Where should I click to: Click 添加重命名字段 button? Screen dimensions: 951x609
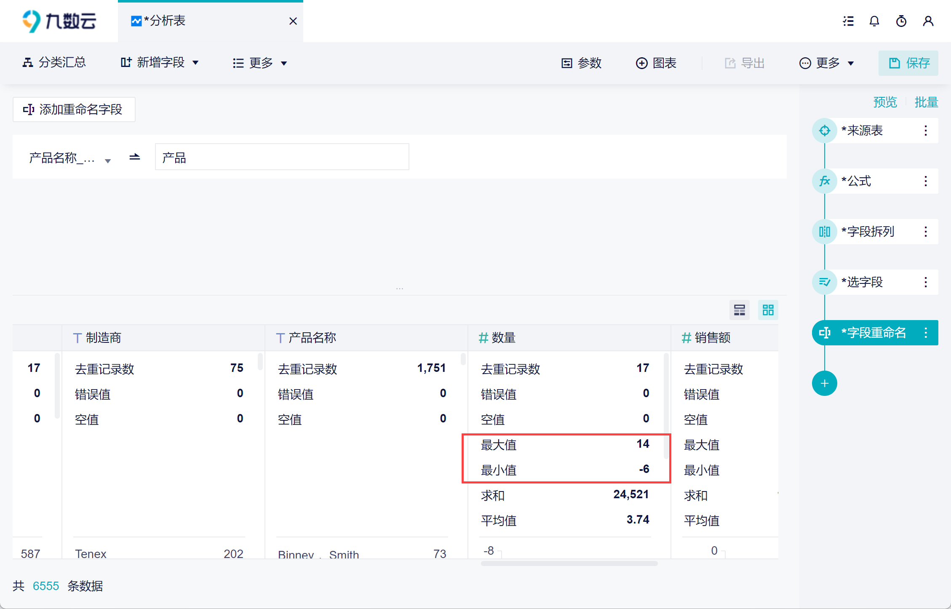[x=74, y=110]
